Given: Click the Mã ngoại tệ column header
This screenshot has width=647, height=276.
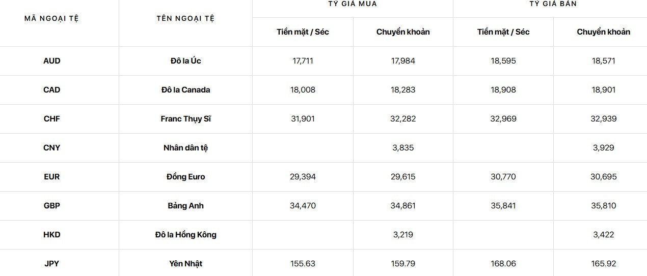Looking at the screenshot, I should (52, 19).
